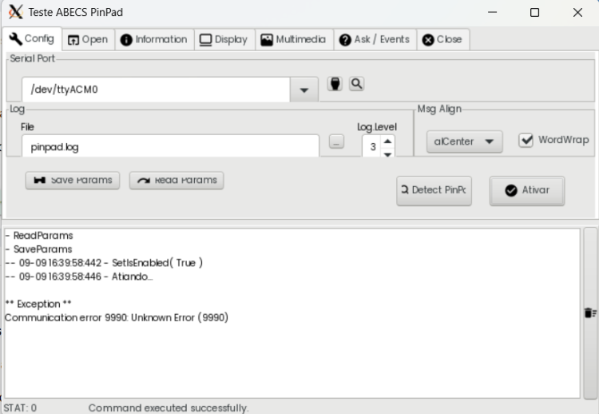Screen dimensions: 599x414
Task: Browse for log file with ellipsis button
Action: tap(336, 141)
